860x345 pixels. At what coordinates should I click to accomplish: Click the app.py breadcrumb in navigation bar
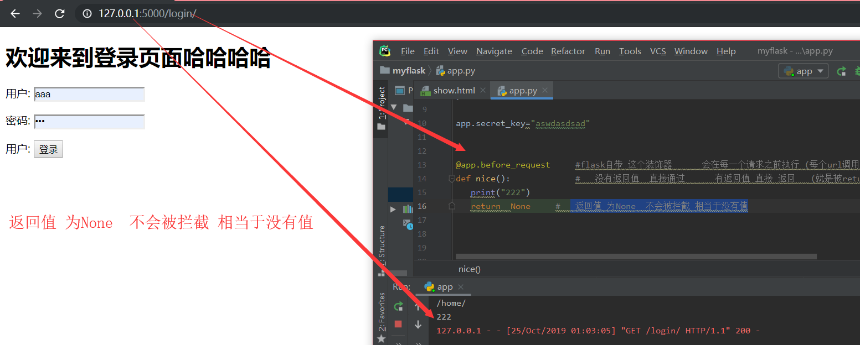coord(455,71)
